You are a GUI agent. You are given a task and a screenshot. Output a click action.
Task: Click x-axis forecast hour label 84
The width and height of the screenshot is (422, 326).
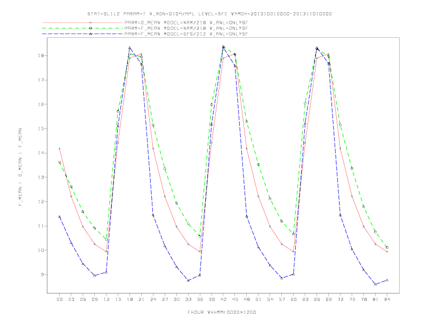click(x=387, y=299)
